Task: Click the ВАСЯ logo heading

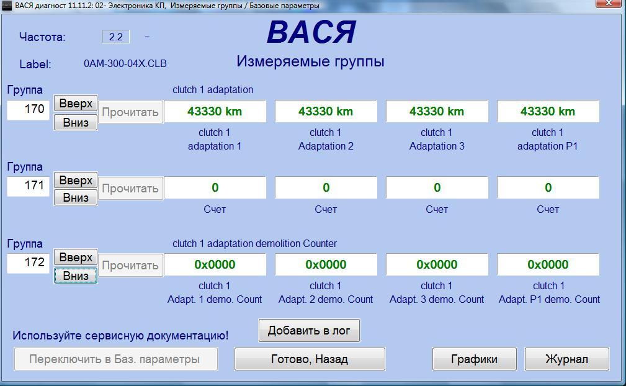Action: point(311,32)
